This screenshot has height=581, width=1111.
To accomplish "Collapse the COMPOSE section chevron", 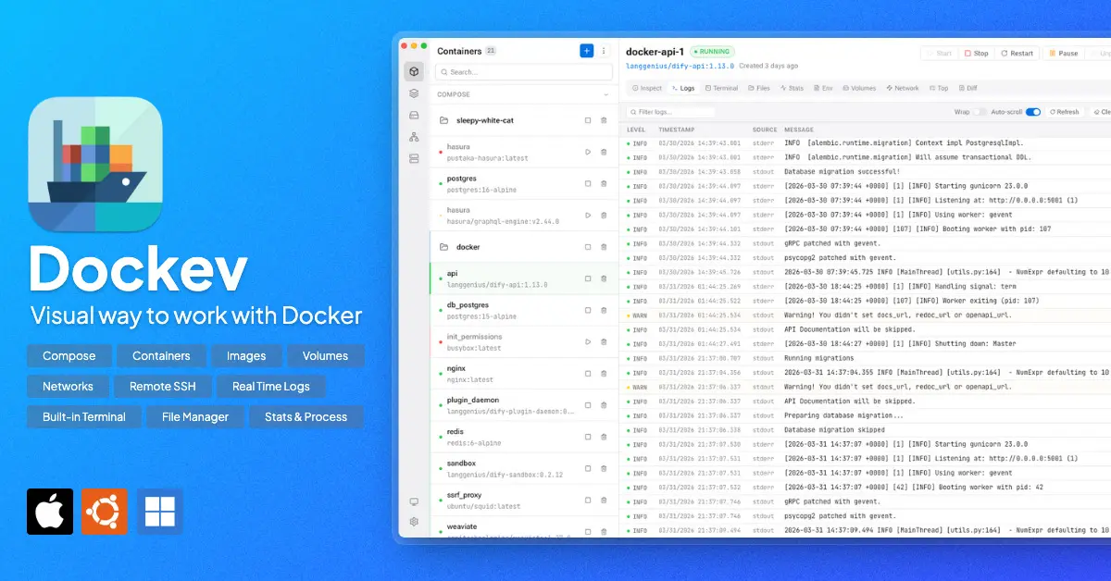I will [x=606, y=94].
